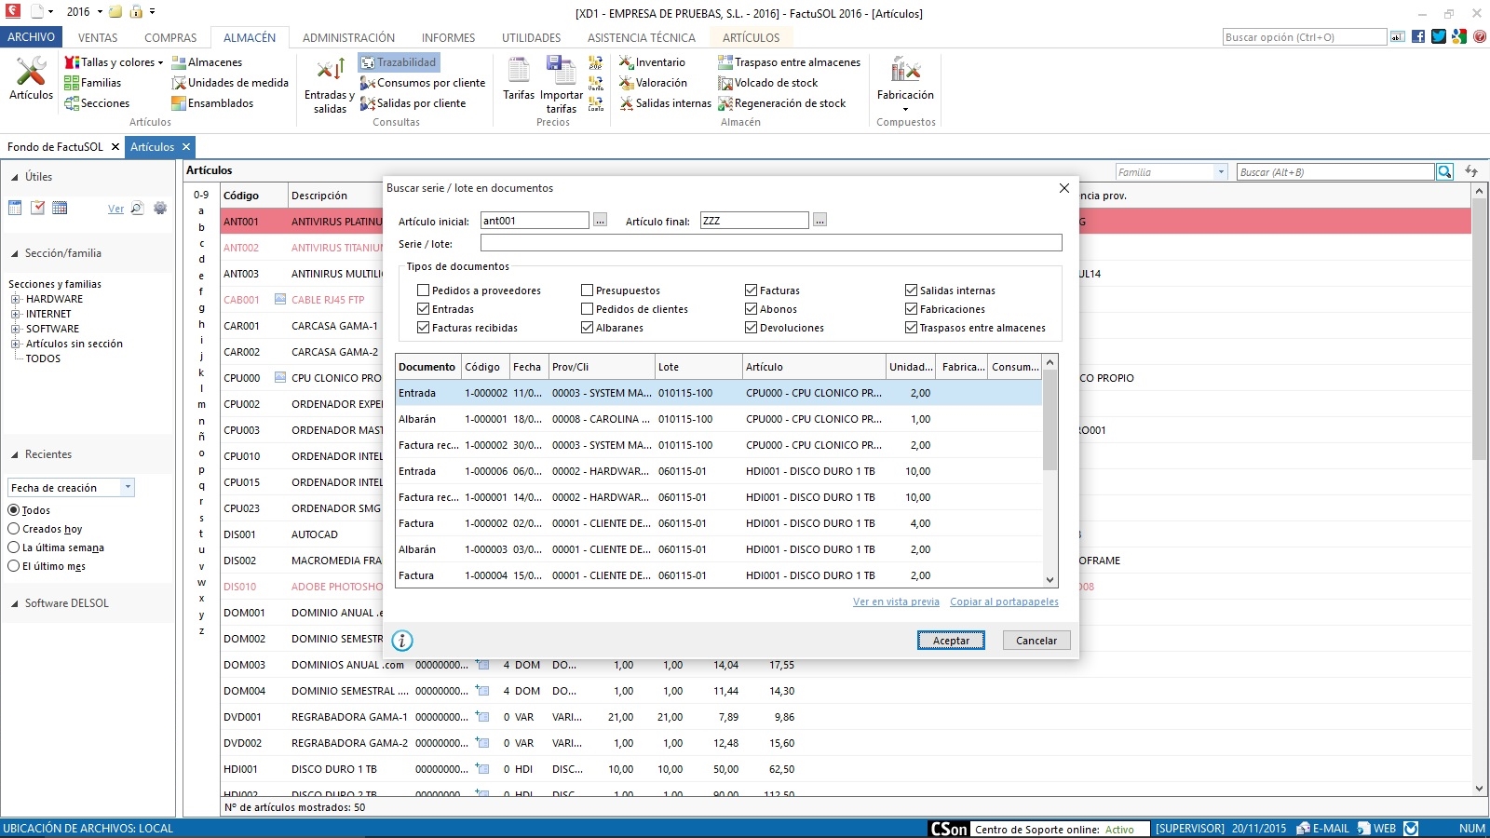Uncheck the Albaranes checkbox
The width and height of the screenshot is (1490, 838).
587,328
